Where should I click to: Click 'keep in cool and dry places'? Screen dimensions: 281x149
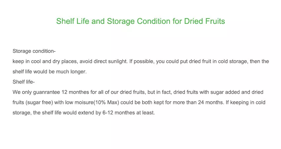pyautogui.click(x=45, y=61)
